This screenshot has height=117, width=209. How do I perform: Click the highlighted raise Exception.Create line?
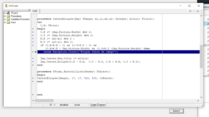(x=118, y=52)
